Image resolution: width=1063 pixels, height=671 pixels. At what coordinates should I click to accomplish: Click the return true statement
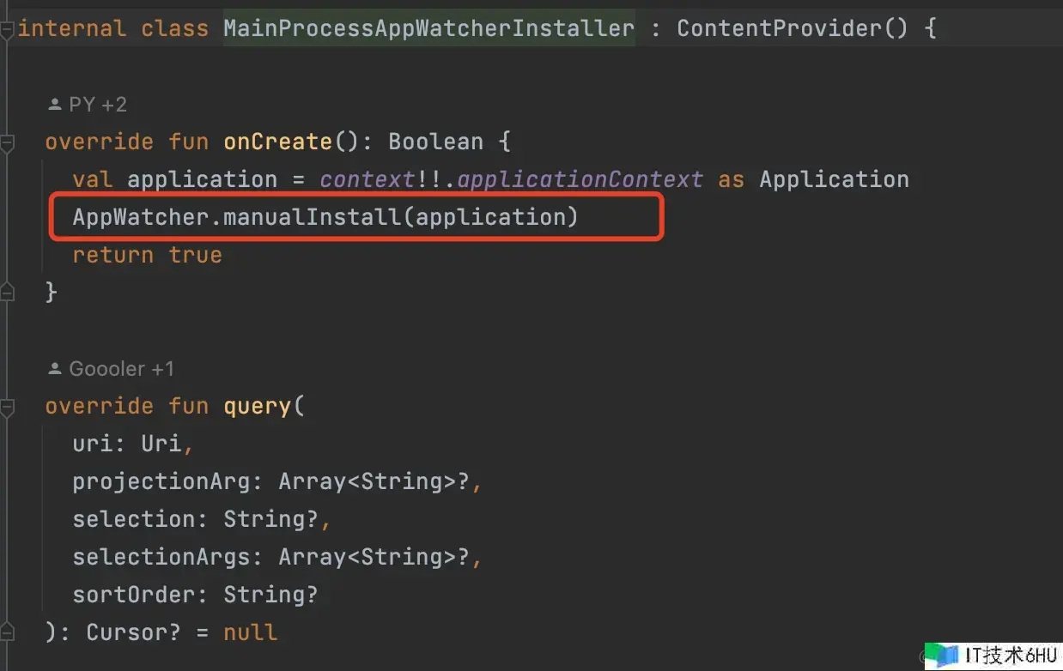(147, 255)
